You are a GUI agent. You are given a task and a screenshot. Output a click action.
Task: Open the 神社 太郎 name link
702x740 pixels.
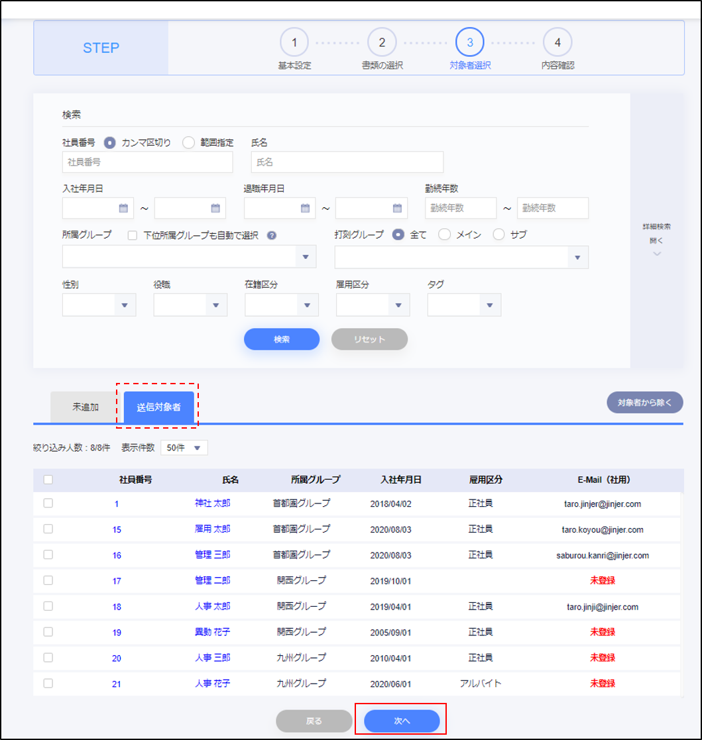212,503
